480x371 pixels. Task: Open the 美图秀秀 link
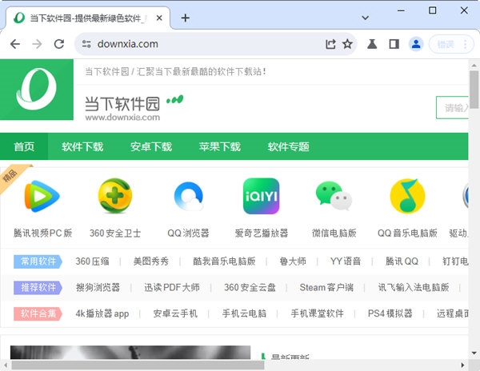[x=151, y=261]
